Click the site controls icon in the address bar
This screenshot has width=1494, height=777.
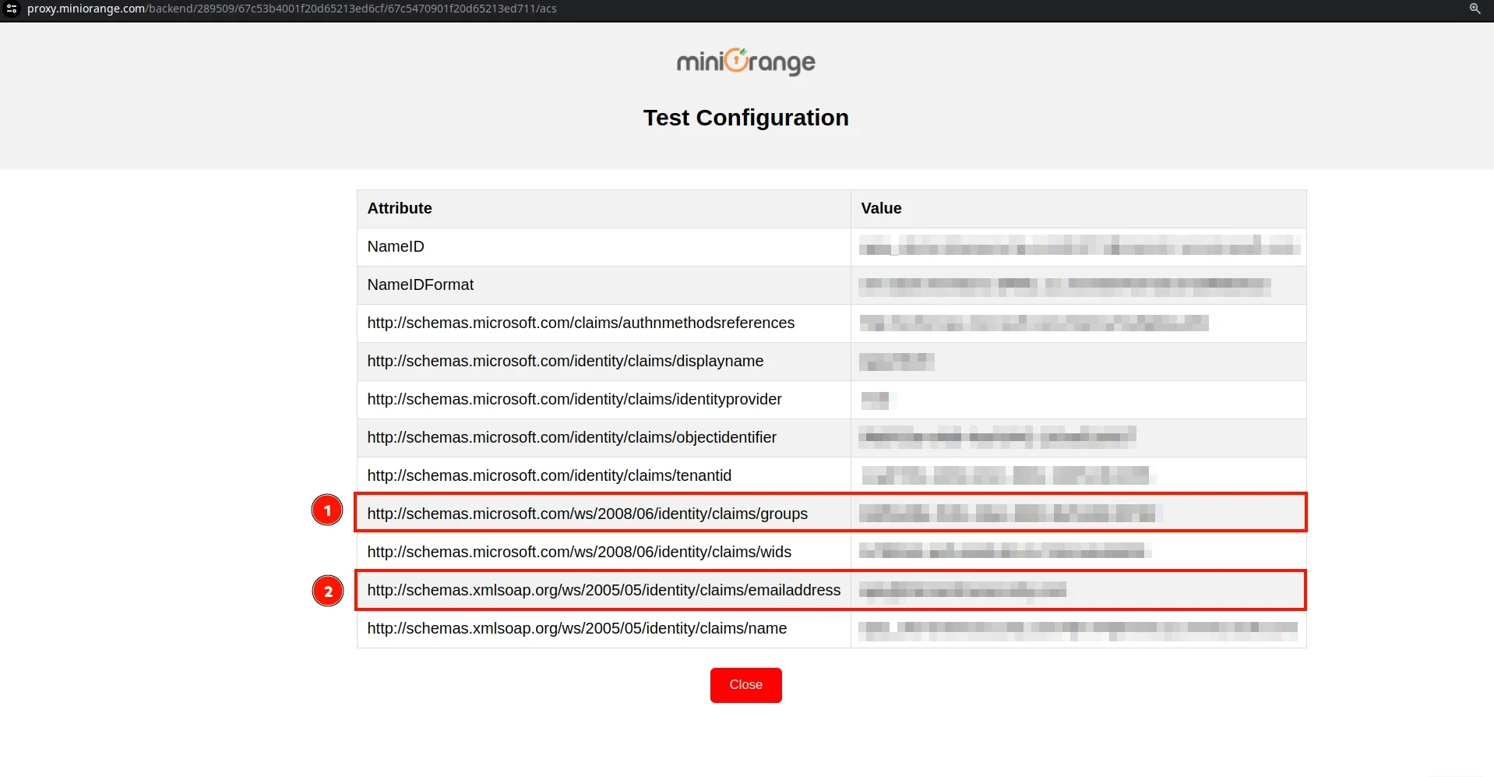click(11, 9)
